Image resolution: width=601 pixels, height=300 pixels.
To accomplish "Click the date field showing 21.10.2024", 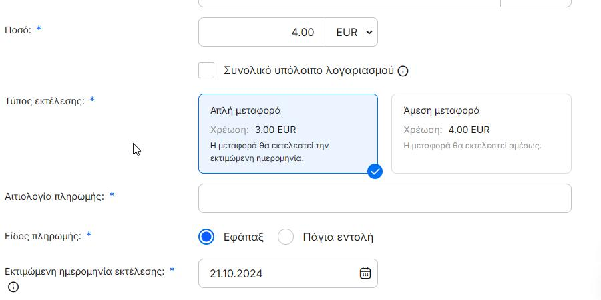I will coord(280,273).
